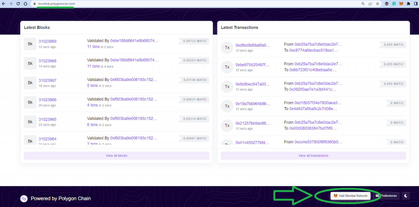
Task: View site info via the padlock icon
Action: click(x=34, y=4)
